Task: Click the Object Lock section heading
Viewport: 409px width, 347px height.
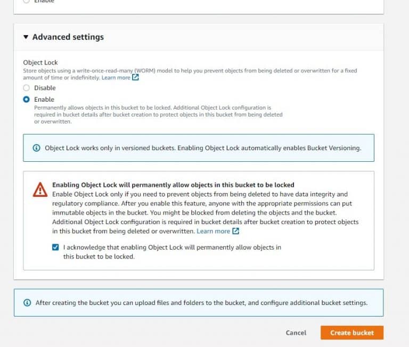Action: pyautogui.click(x=40, y=62)
